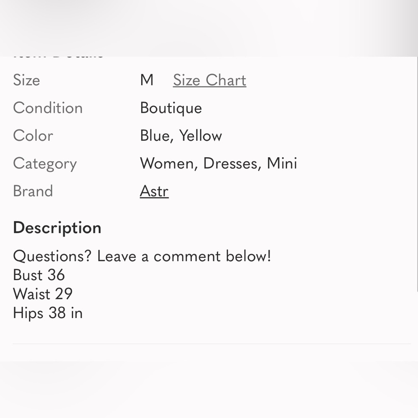
Task: Click the Category field label
Action: pos(45,164)
